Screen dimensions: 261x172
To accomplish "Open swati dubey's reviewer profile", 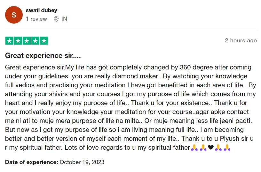I will click(x=42, y=10).
